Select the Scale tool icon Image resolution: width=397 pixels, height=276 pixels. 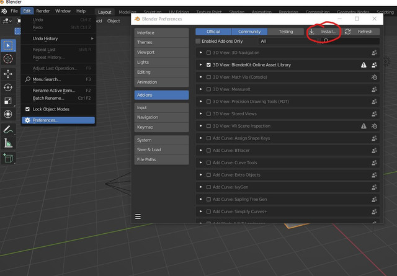tap(8, 100)
